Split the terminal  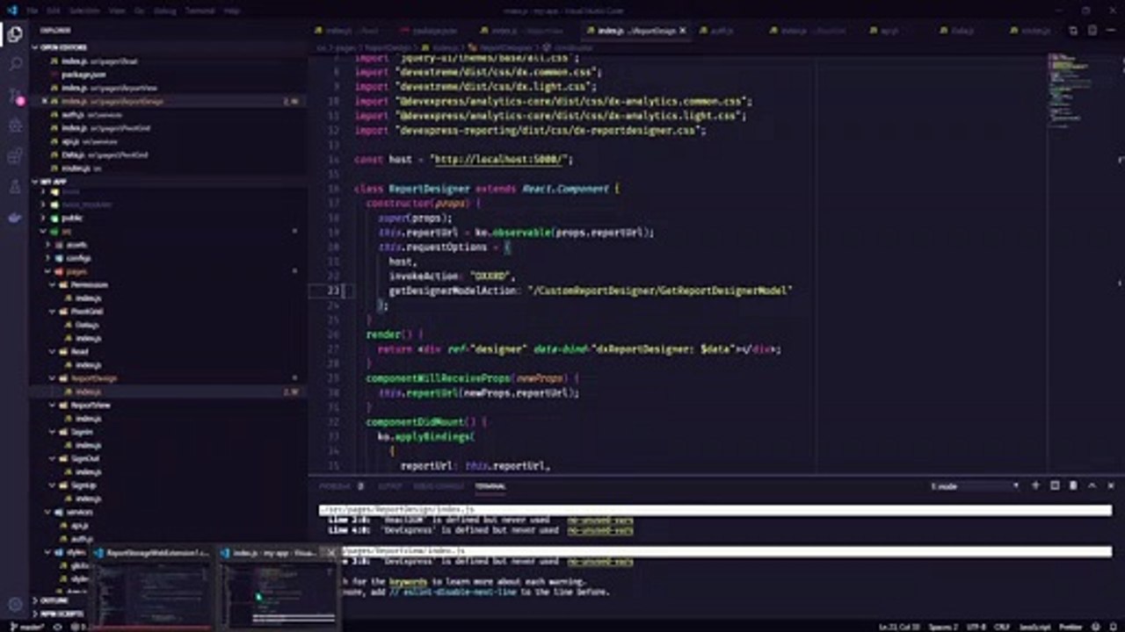(x=1055, y=485)
